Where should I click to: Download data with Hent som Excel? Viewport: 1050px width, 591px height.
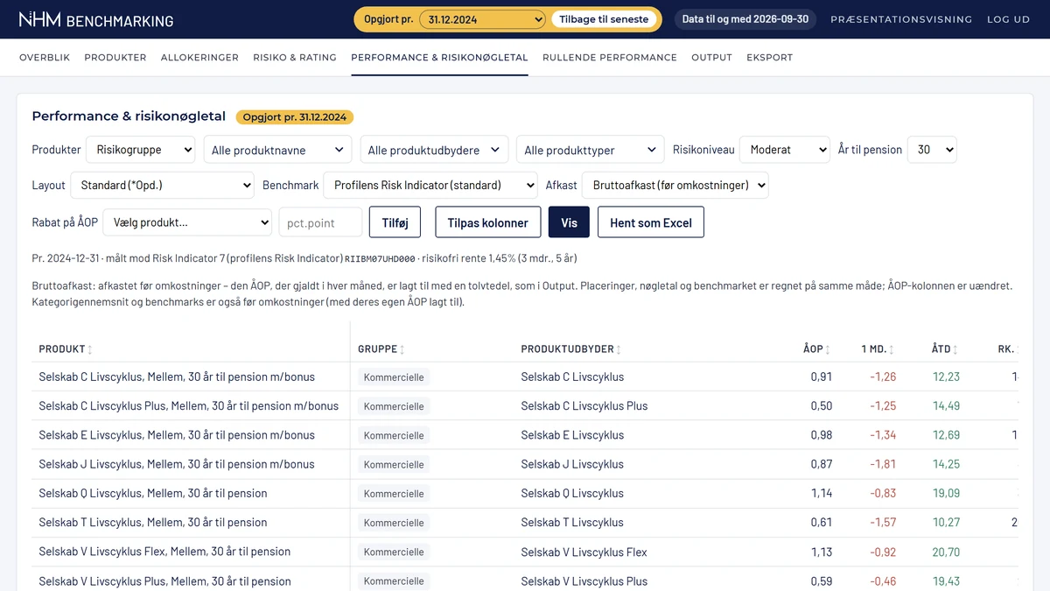[x=651, y=222]
